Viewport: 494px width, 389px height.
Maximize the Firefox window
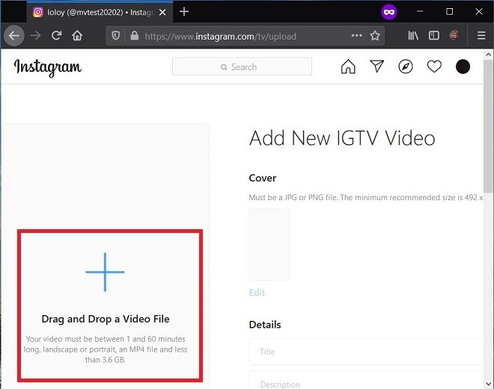[450, 12]
